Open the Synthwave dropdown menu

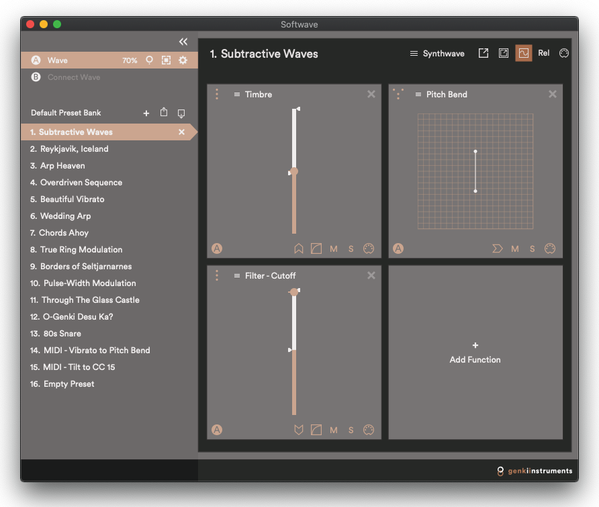pos(437,54)
